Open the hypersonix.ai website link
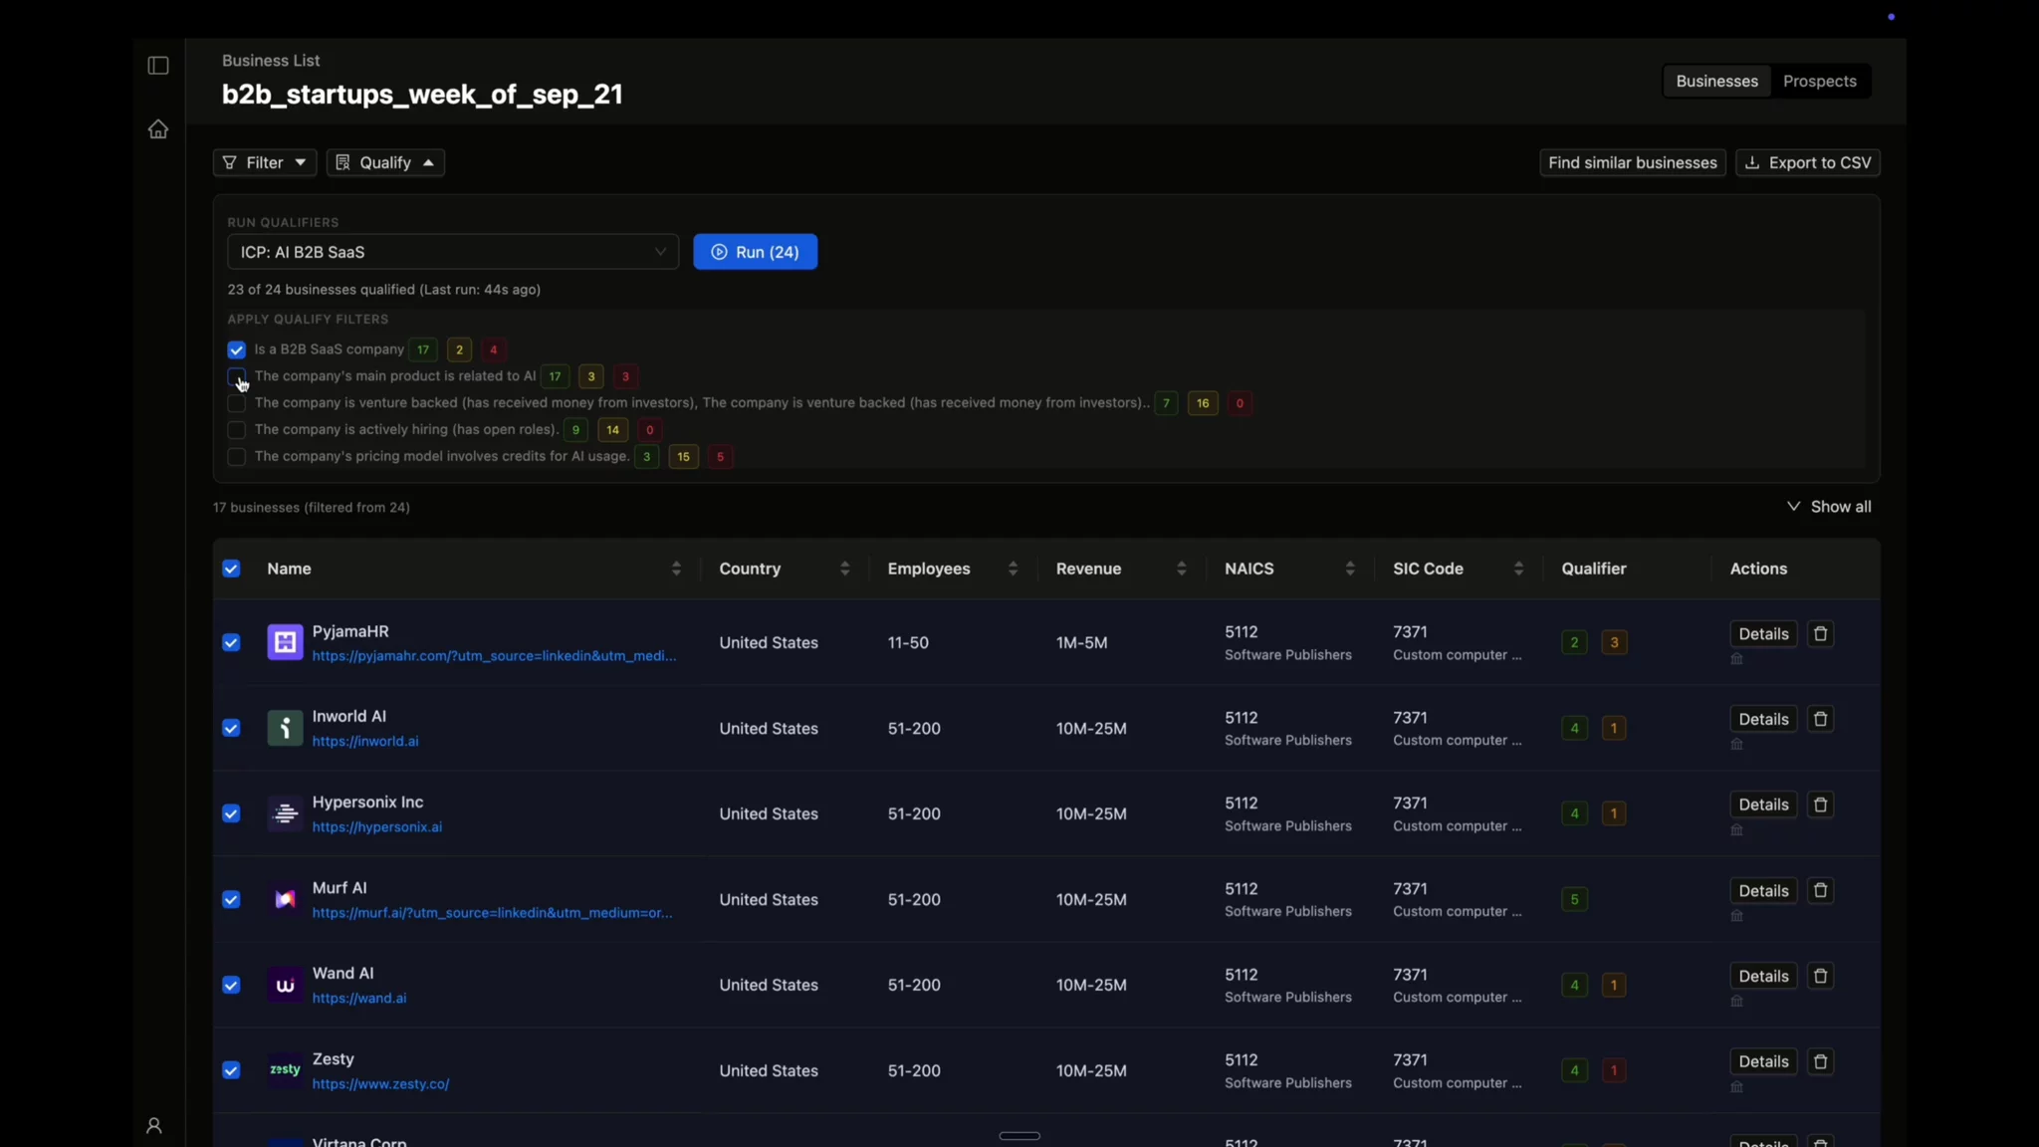 click(377, 827)
